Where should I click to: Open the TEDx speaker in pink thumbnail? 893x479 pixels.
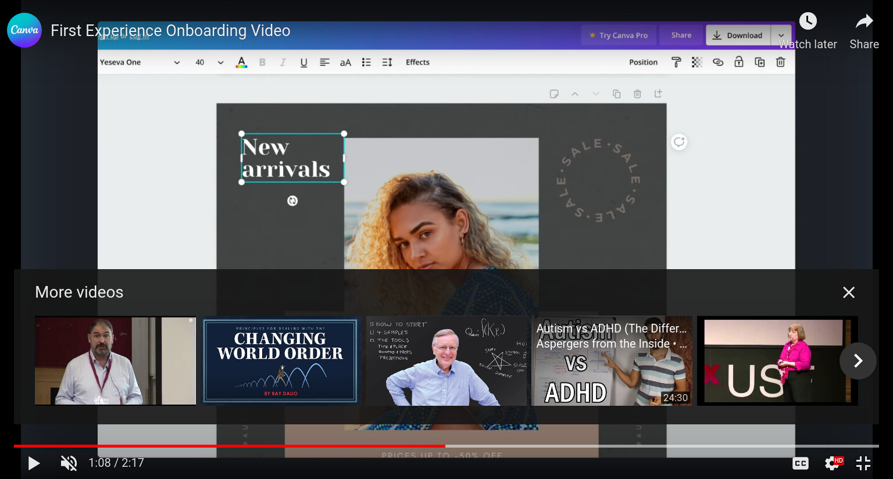(777, 361)
